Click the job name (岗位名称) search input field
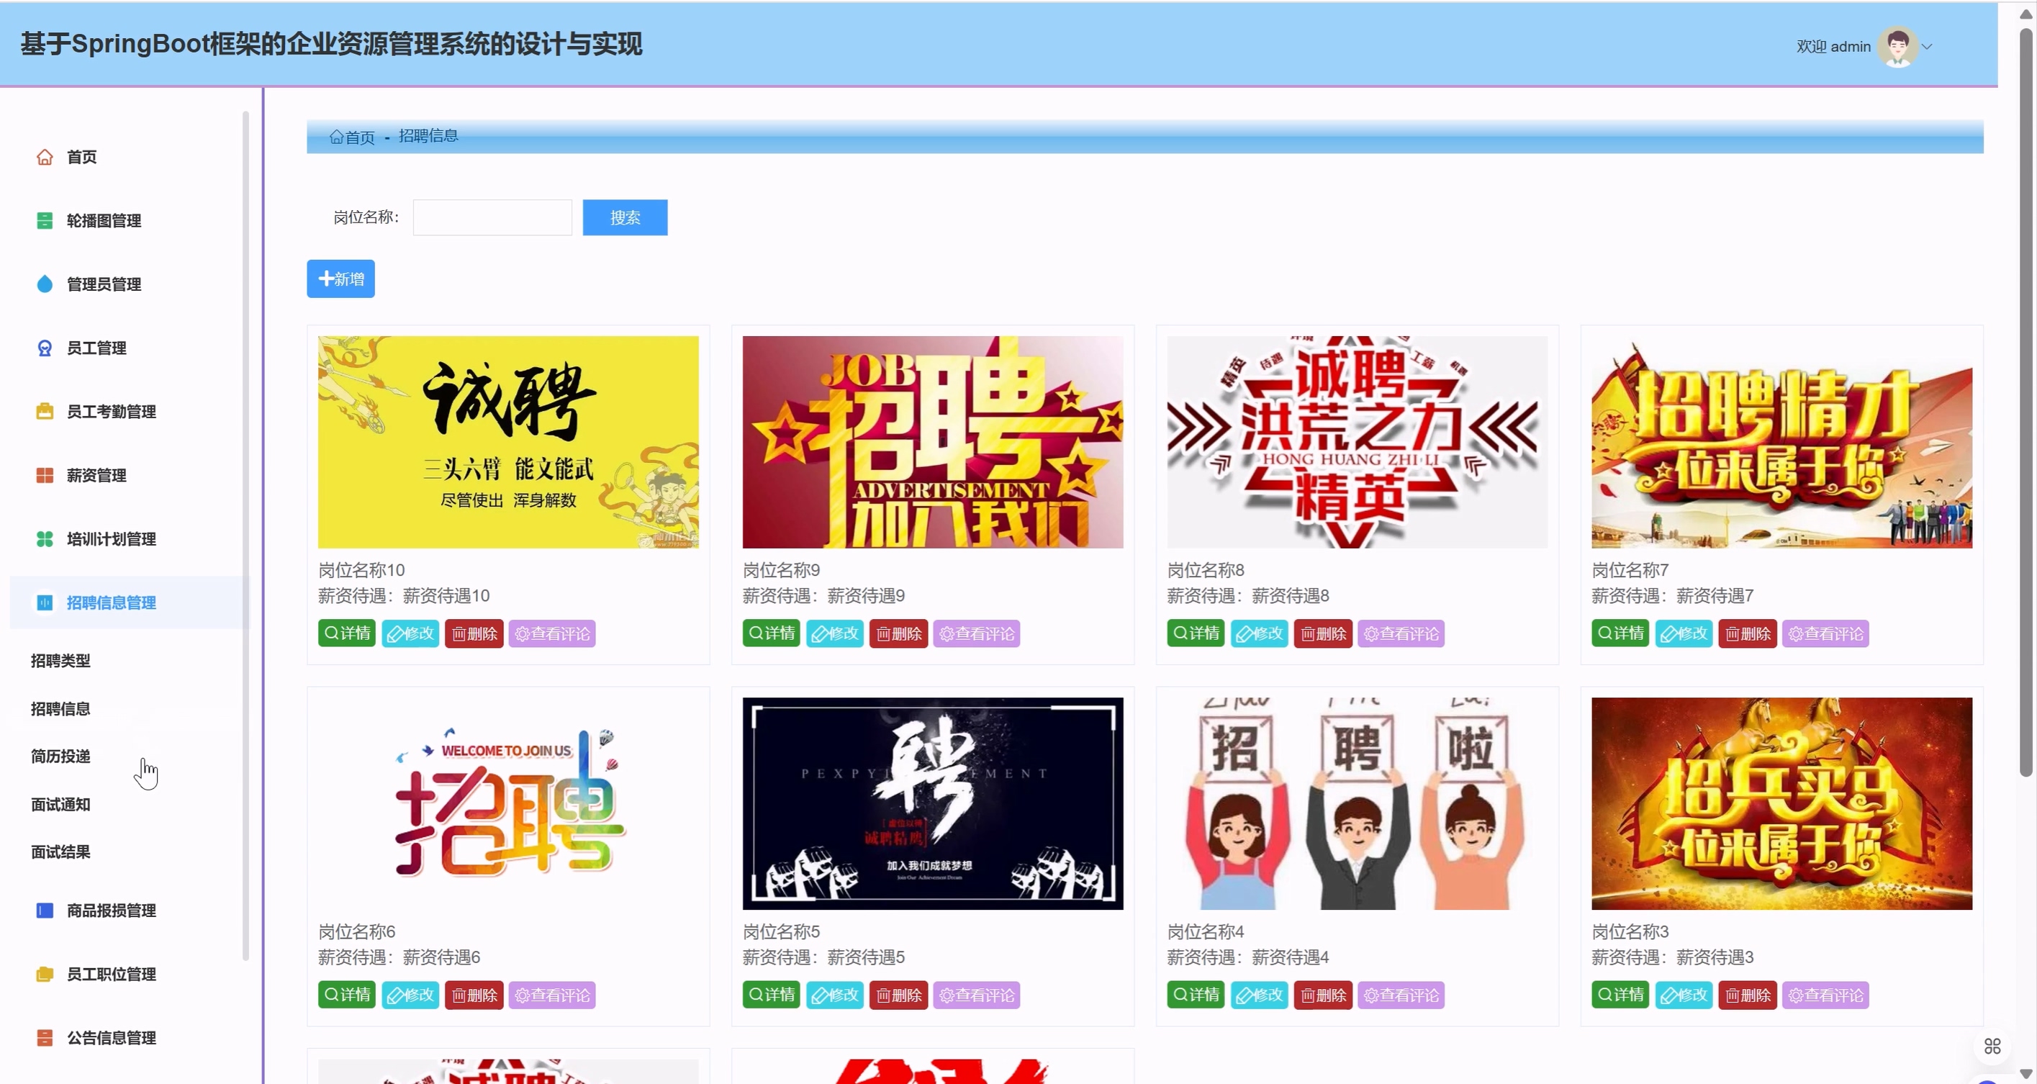The image size is (2037, 1084). coord(492,217)
